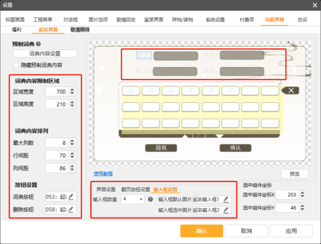Click the pencil icon beside 删除按钮
The height and width of the screenshot is (244, 321).
(72, 210)
